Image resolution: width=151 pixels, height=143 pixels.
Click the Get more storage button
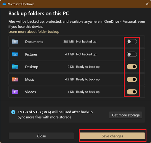(x=126, y=115)
